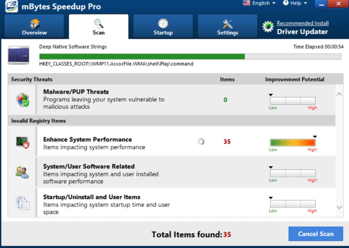Open the Settings tab
This screenshot has width=349, height=248.
tap(228, 27)
